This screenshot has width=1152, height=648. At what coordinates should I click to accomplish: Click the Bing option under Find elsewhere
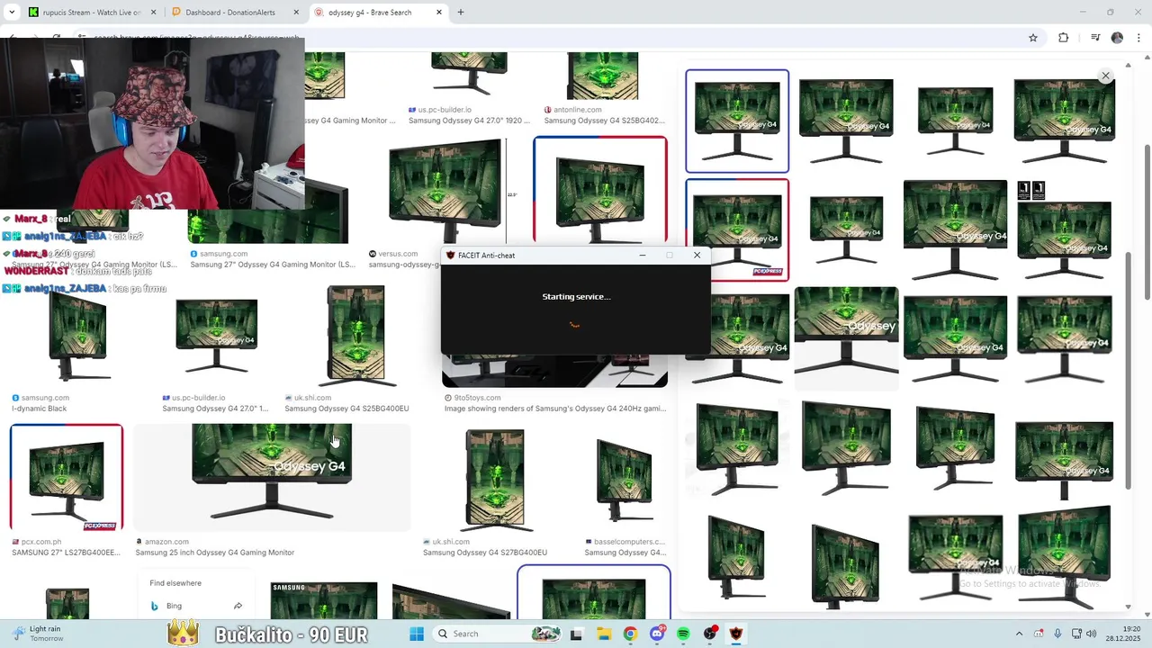pyautogui.click(x=174, y=606)
